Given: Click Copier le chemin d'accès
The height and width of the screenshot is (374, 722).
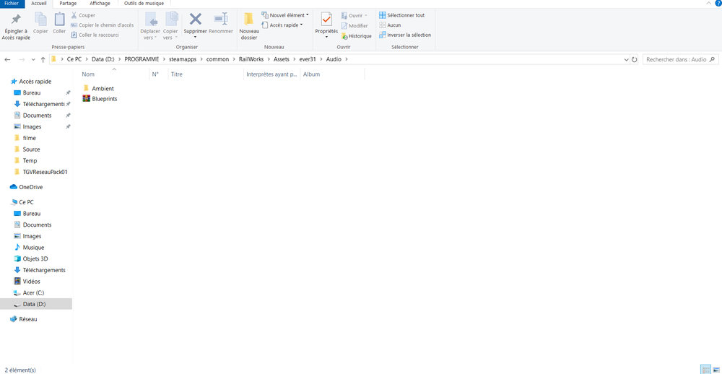Looking at the screenshot, I should pyautogui.click(x=103, y=25).
